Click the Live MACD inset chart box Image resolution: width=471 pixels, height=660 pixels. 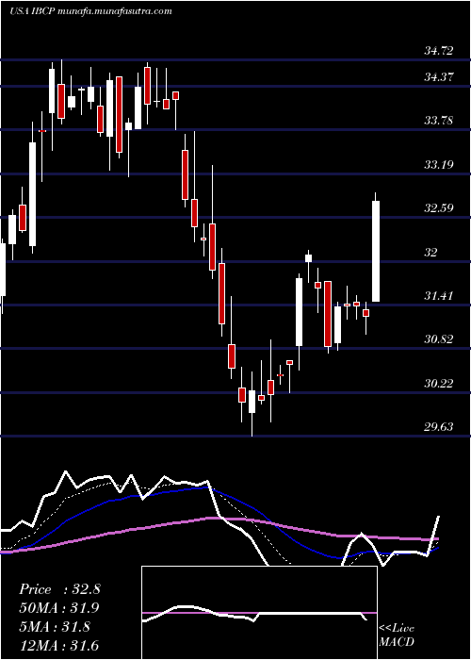click(x=259, y=613)
